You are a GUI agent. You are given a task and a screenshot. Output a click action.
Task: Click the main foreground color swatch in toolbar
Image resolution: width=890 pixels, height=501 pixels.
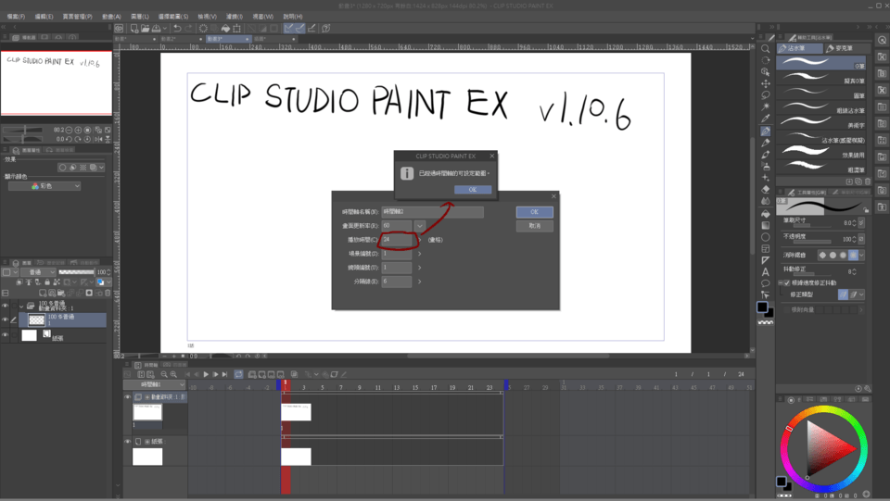pyautogui.click(x=762, y=307)
